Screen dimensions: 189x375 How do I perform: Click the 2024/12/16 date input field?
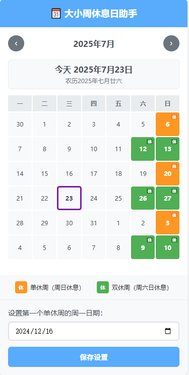point(94,331)
